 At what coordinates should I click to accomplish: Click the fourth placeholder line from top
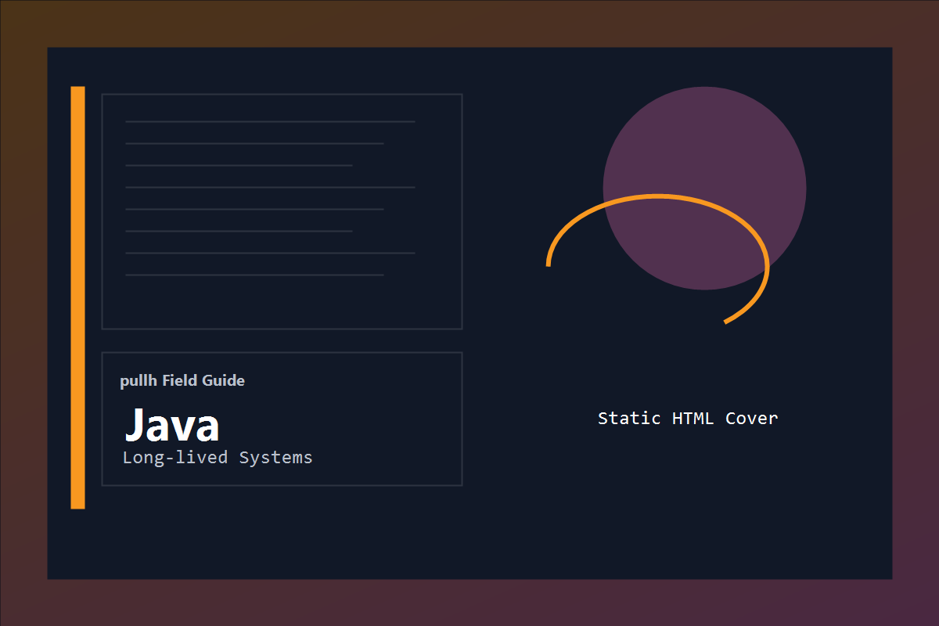tap(270, 188)
